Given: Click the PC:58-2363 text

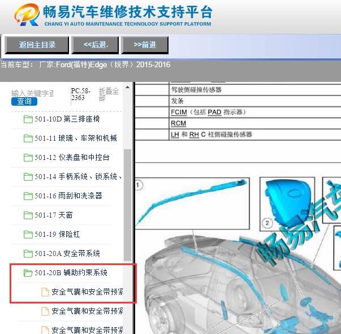Looking at the screenshot, I should 81,94.
